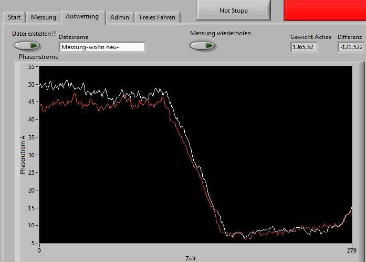Click the Y-axis tick label 25
The width and height of the screenshot is (366, 262).
click(x=32, y=173)
